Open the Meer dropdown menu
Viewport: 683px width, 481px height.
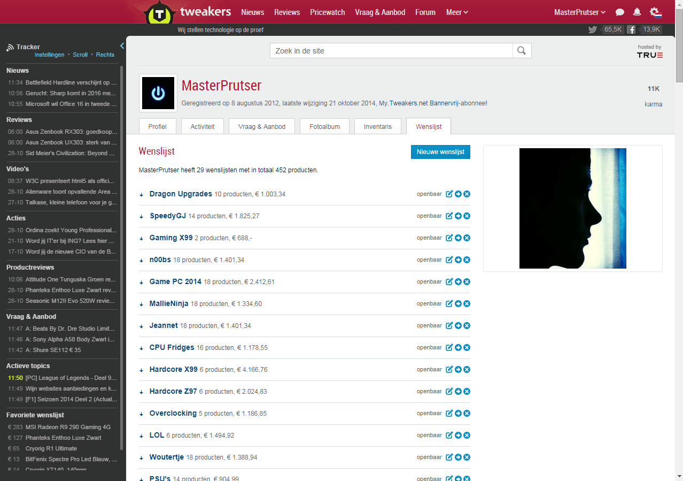pos(457,12)
